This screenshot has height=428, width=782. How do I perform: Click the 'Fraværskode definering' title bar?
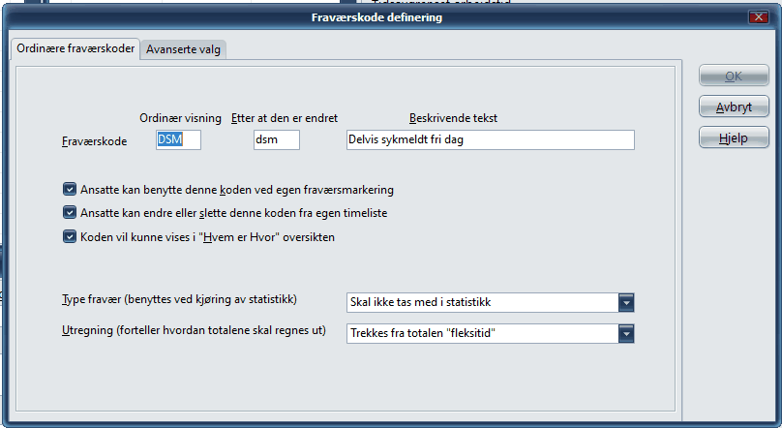(x=377, y=17)
